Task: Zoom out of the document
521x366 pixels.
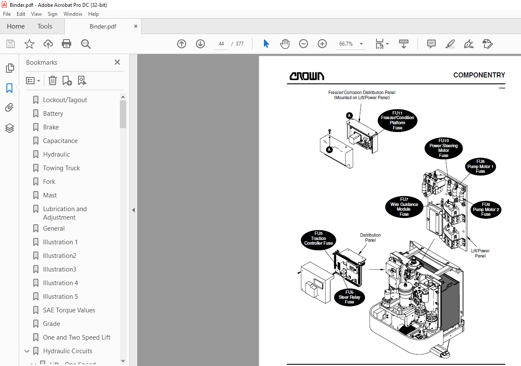Action: [x=303, y=43]
